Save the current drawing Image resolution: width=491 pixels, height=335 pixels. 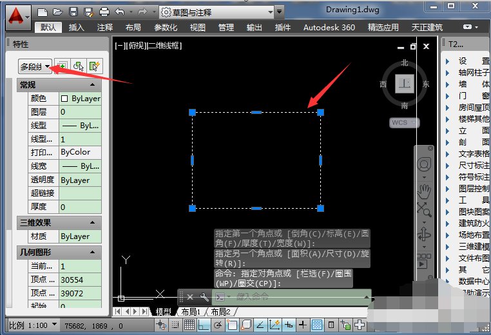73,12
